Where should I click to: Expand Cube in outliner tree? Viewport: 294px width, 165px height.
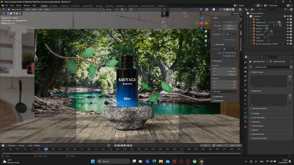251,38
